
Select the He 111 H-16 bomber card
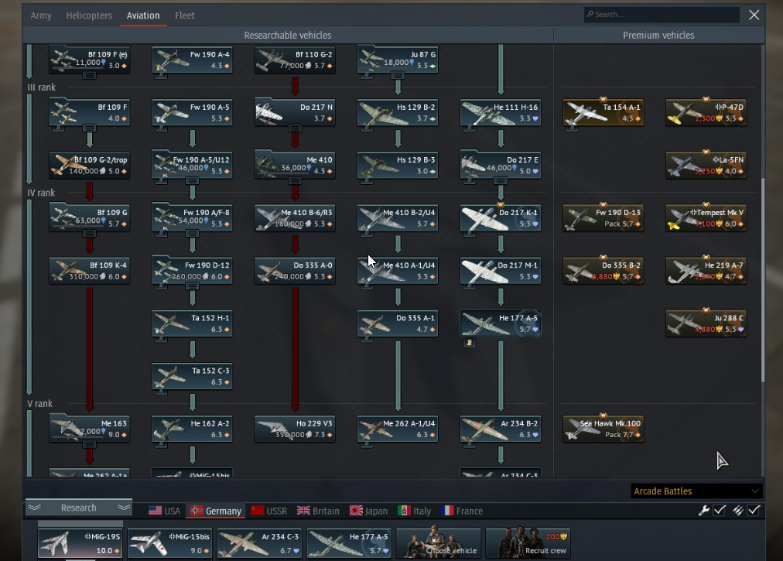click(x=501, y=112)
